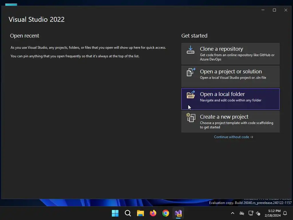
Task: Click the Open a local folder icon
Action: 191,95
